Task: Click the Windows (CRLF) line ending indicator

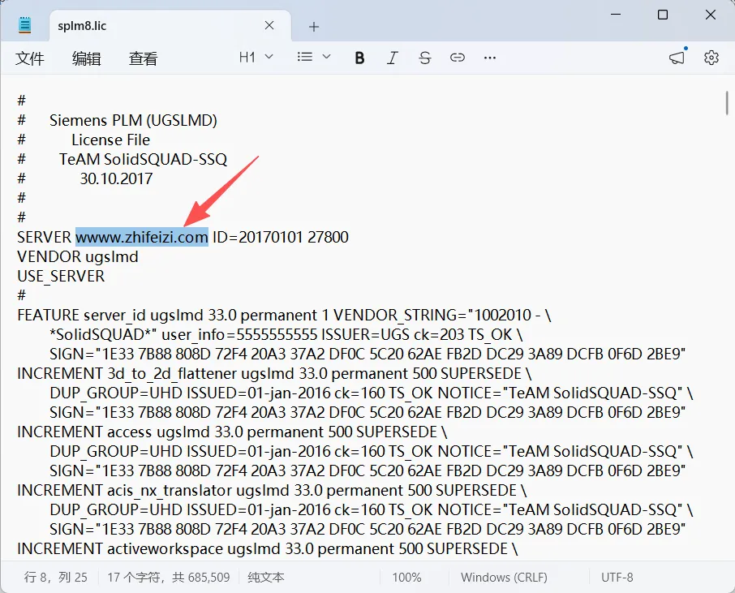Action: tap(504, 577)
